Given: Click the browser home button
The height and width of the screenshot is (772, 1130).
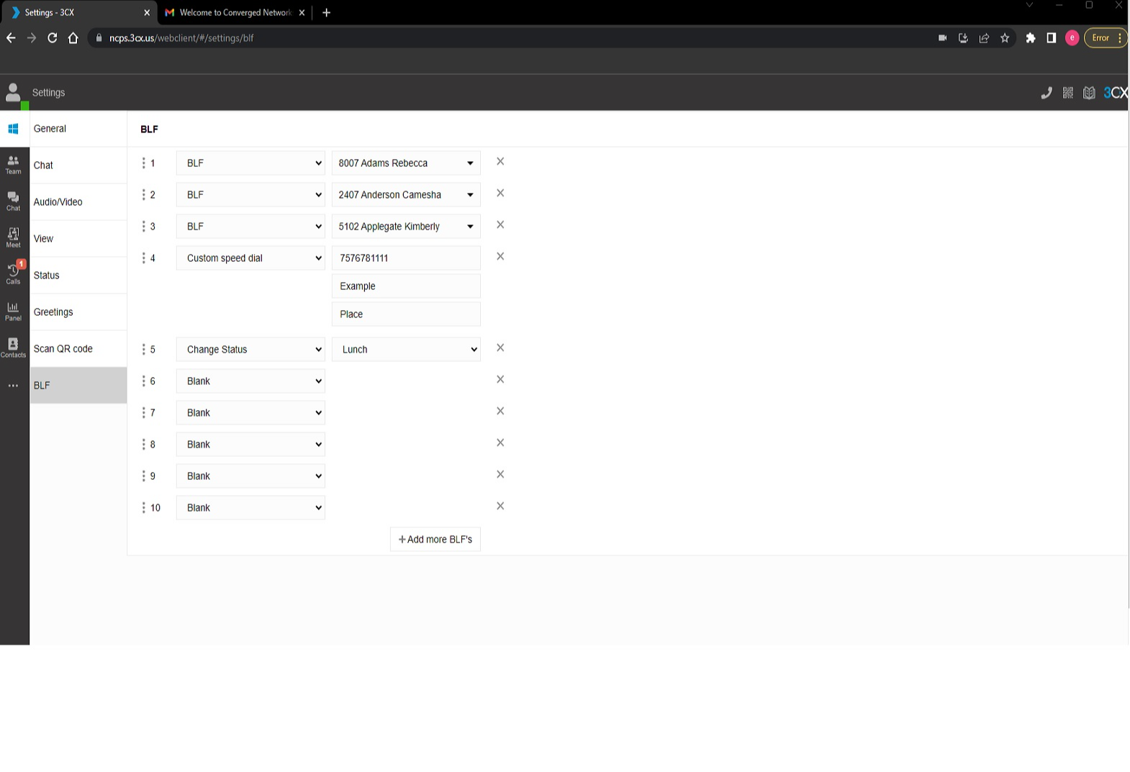Looking at the screenshot, I should click(x=73, y=38).
